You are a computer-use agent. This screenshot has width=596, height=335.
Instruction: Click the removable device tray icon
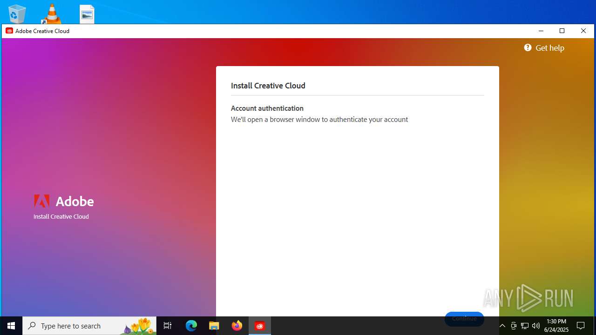click(514, 326)
